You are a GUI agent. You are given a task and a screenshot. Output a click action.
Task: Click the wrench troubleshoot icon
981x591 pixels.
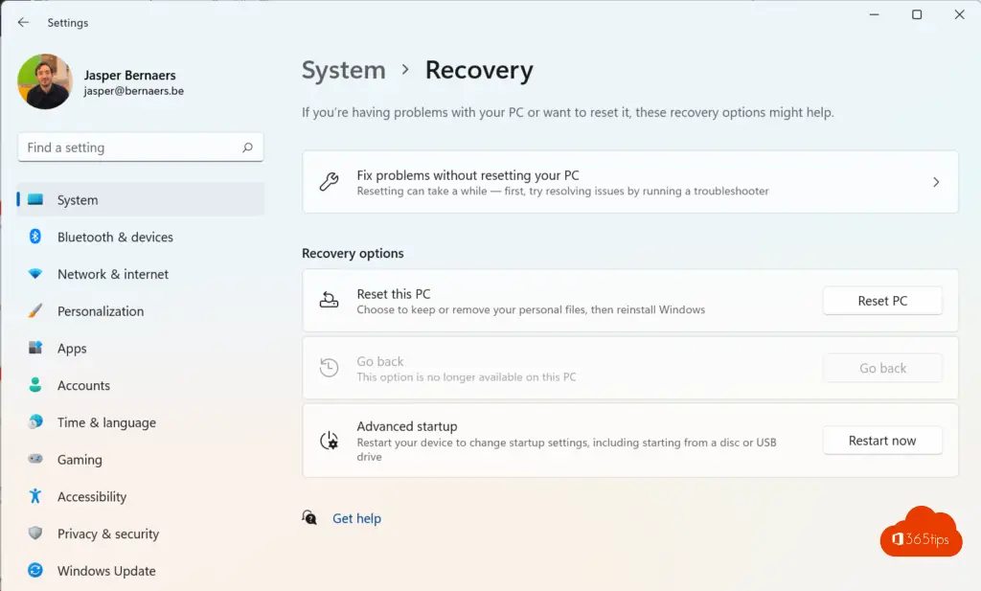(x=330, y=181)
